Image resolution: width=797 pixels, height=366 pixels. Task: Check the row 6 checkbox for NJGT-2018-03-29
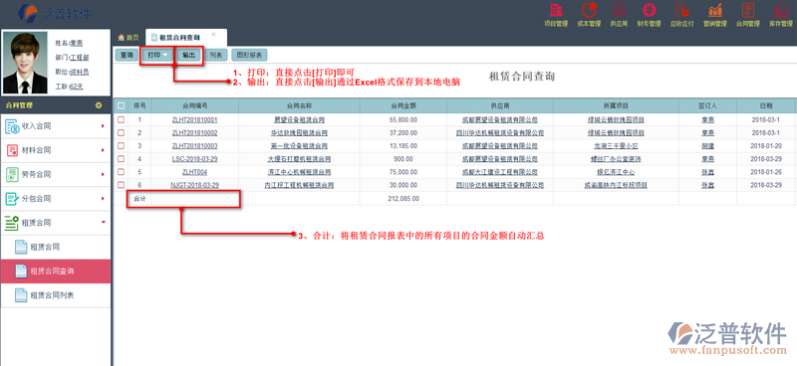click(x=121, y=185)
